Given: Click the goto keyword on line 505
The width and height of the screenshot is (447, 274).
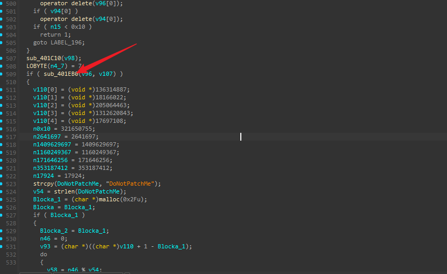Looking at the screenshot, I should [x=40, y=43].
